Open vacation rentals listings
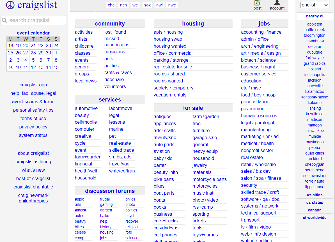335x242 pixels. 170,95
